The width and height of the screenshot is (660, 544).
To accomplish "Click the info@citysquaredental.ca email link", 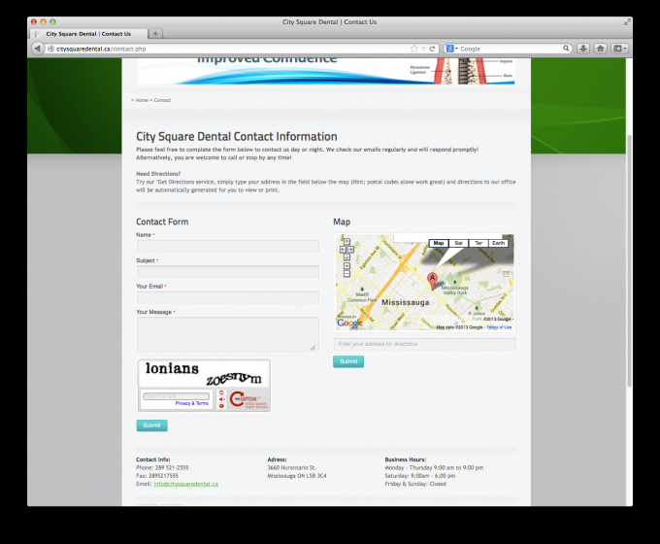I will point(185,484).
